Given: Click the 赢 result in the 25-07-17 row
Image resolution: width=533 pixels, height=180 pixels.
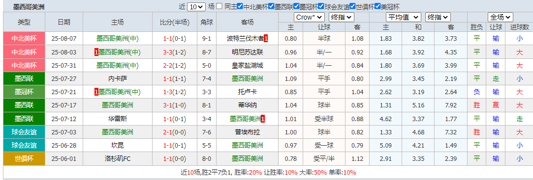Looking at the screenshot, I should pyautogui.click(x=496, y=105).
